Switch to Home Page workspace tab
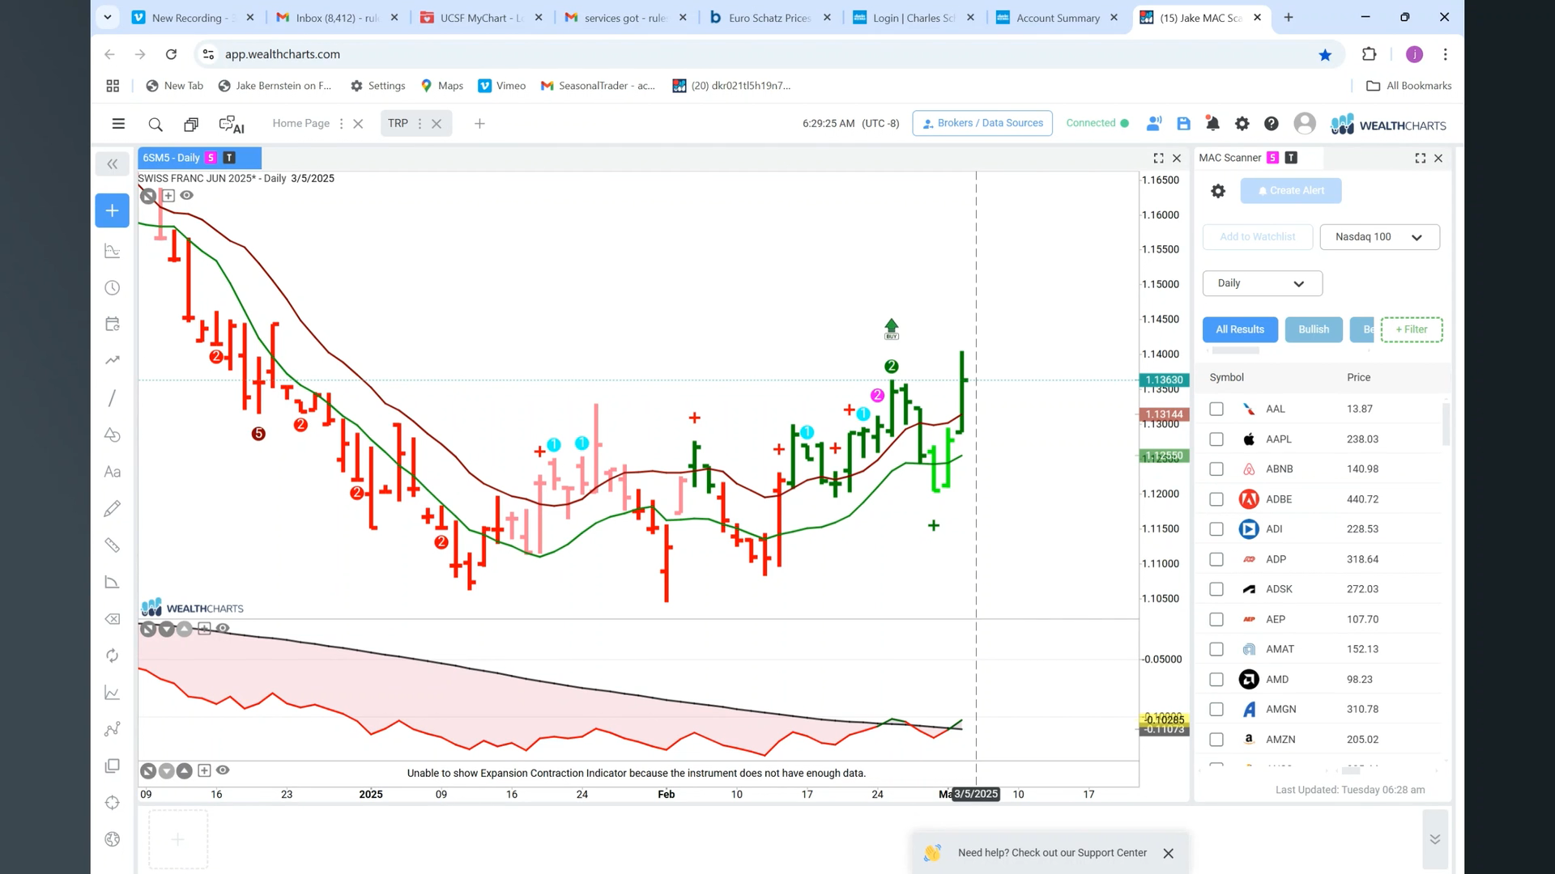The width and height of the screenshot is (1555, 874). (300, 123)
